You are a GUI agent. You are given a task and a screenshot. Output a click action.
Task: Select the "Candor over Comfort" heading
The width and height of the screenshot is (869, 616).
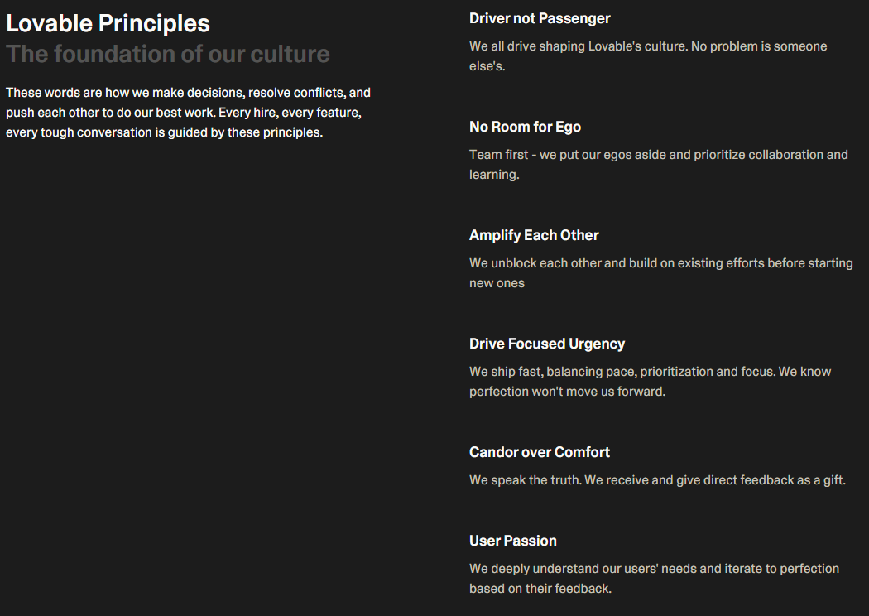[540, 452]
